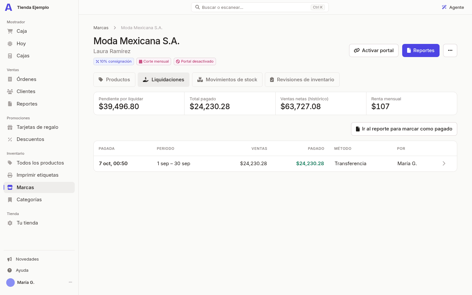
Task: Click the Renta mensual $107 value
Action: coord(381,107)
